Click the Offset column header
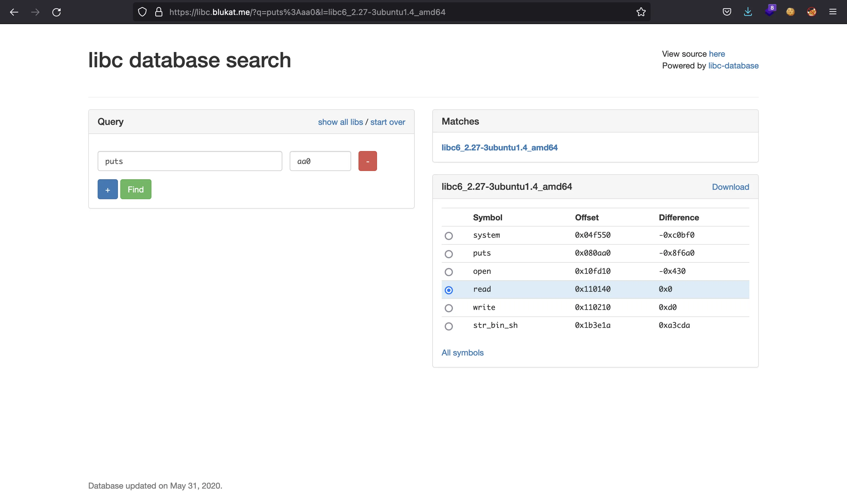This screenshot has height=503, width=847. tap(586, 218)
